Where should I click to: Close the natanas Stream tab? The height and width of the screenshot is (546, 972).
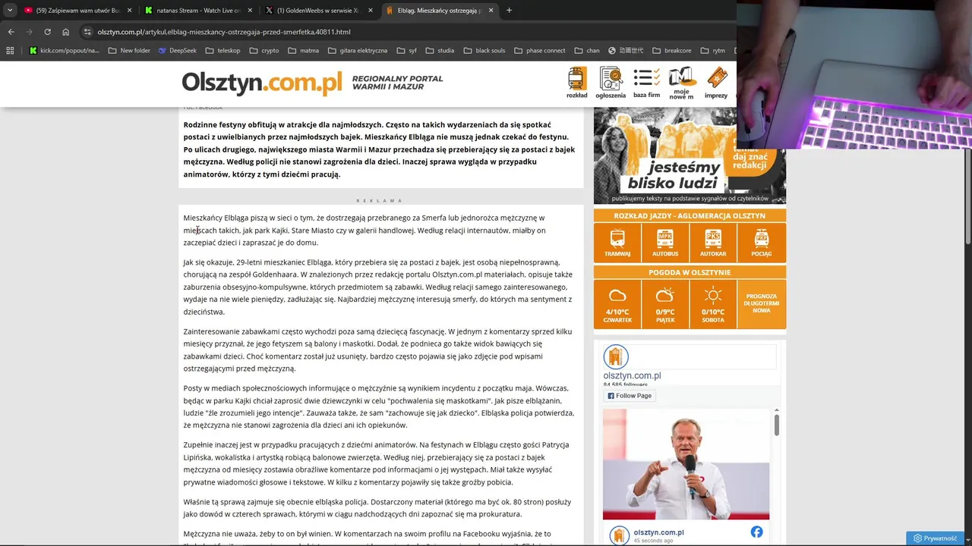[250, 11]
